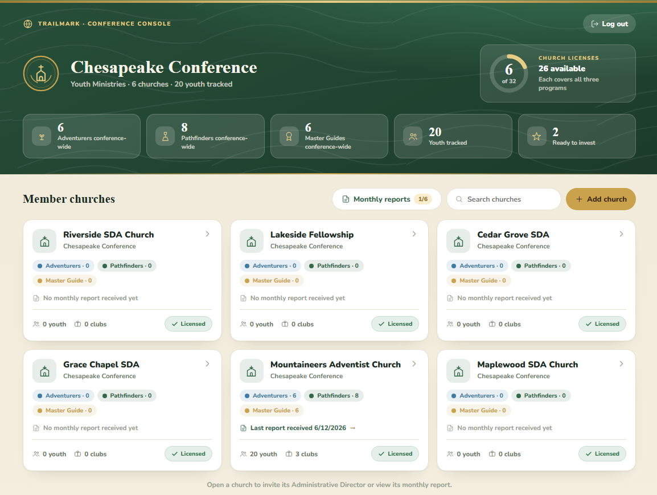Screen dimensions: 657x495
Task: Expand Riverside SDA Church with its chevron
Action: [x=207, y=234]
